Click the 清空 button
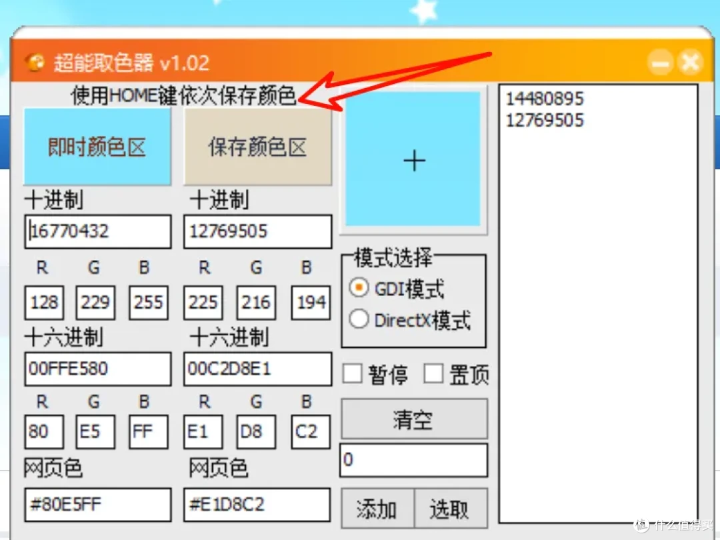This screenshot has height=540, width=720. [x=414, y=419]
